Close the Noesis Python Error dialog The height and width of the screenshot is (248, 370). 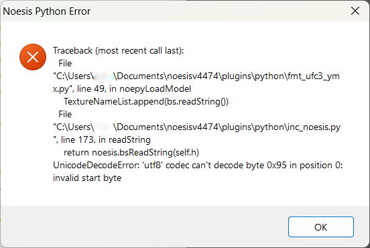click(355, 11)
